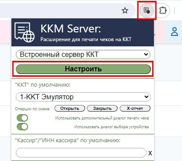
Task: Click the KKM Server extension icon in toolbar
Action: (147, 10)
